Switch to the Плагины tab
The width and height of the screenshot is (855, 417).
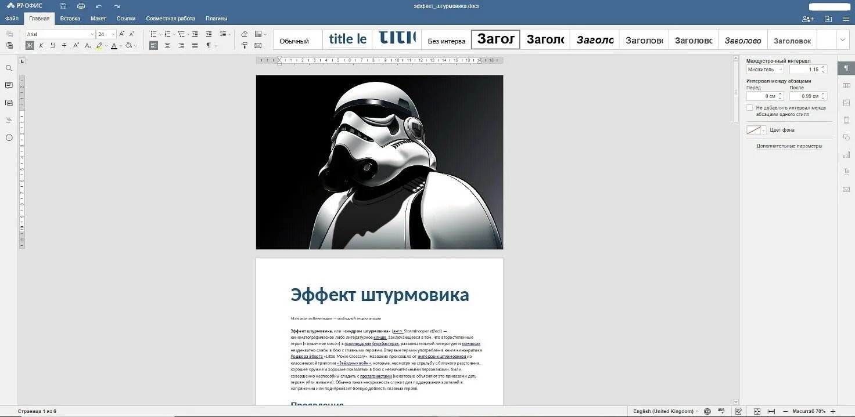coord(216,19)
